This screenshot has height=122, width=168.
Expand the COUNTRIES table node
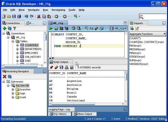pos(17,45)
